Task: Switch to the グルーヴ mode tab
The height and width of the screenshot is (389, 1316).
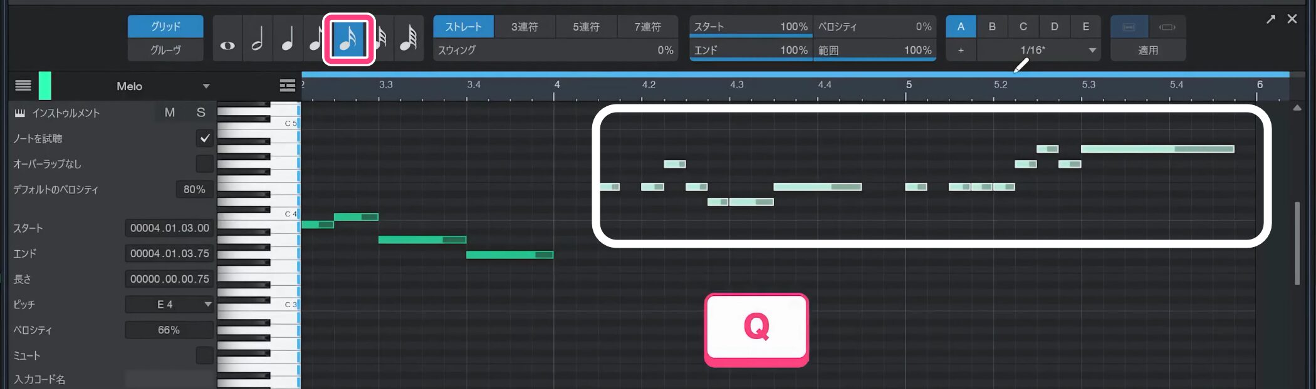Action: [165, 50]
